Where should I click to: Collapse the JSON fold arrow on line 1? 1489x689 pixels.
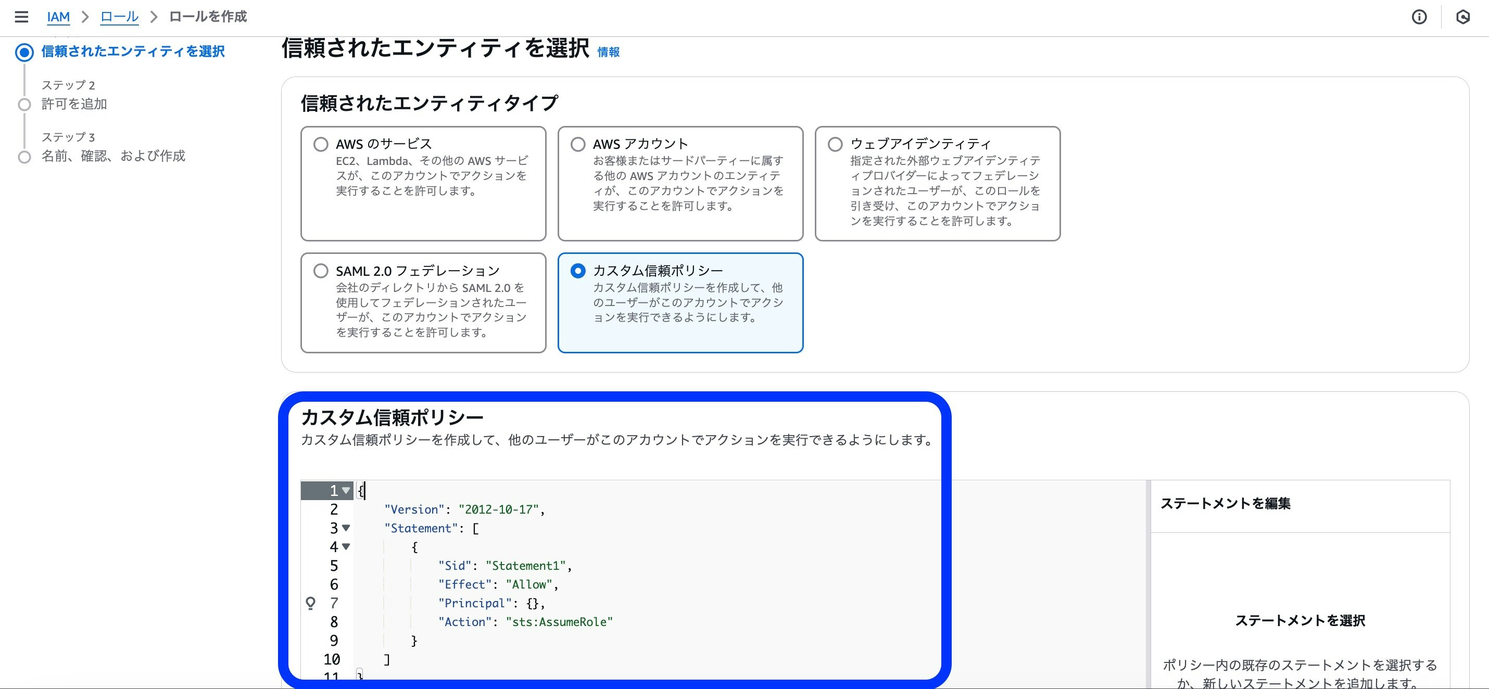[346, 491]
